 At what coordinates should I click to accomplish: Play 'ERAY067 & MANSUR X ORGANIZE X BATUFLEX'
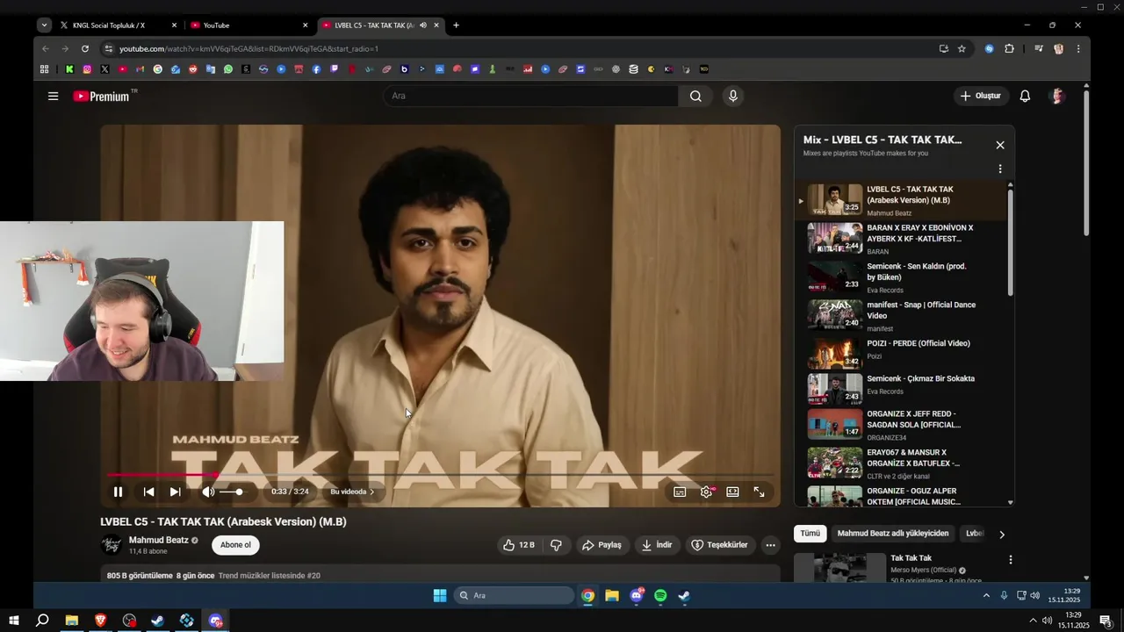[901, 463]
